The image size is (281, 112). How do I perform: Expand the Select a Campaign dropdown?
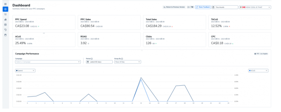48,62
